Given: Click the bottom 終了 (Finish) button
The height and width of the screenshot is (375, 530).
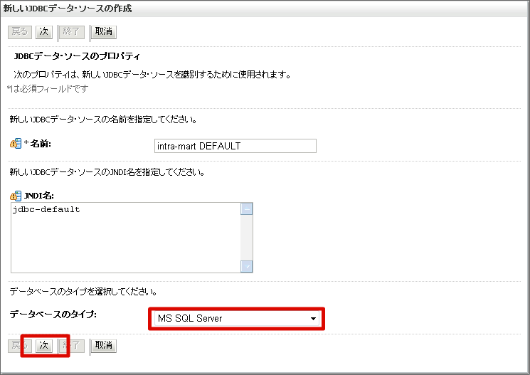Looking at the screenshot, I should point(72,346).
